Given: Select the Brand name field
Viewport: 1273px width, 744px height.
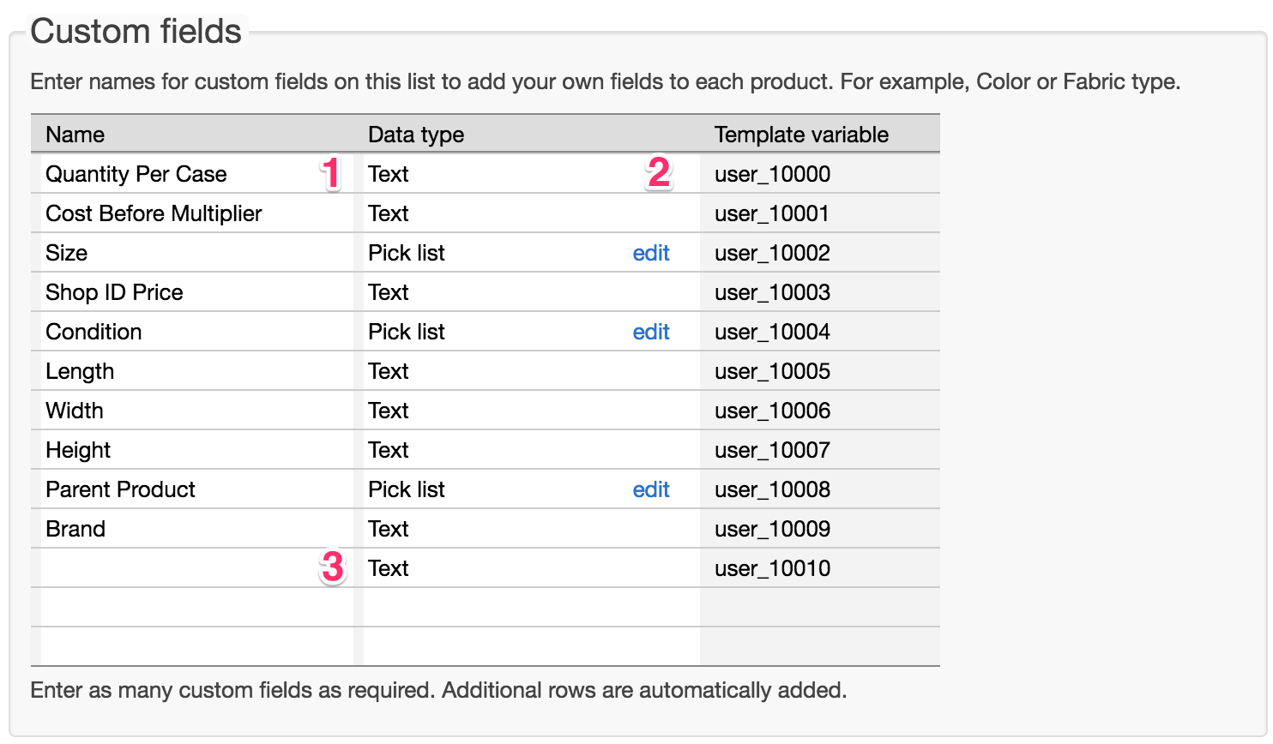Looking at the screenshot, I should click(197, 529).
